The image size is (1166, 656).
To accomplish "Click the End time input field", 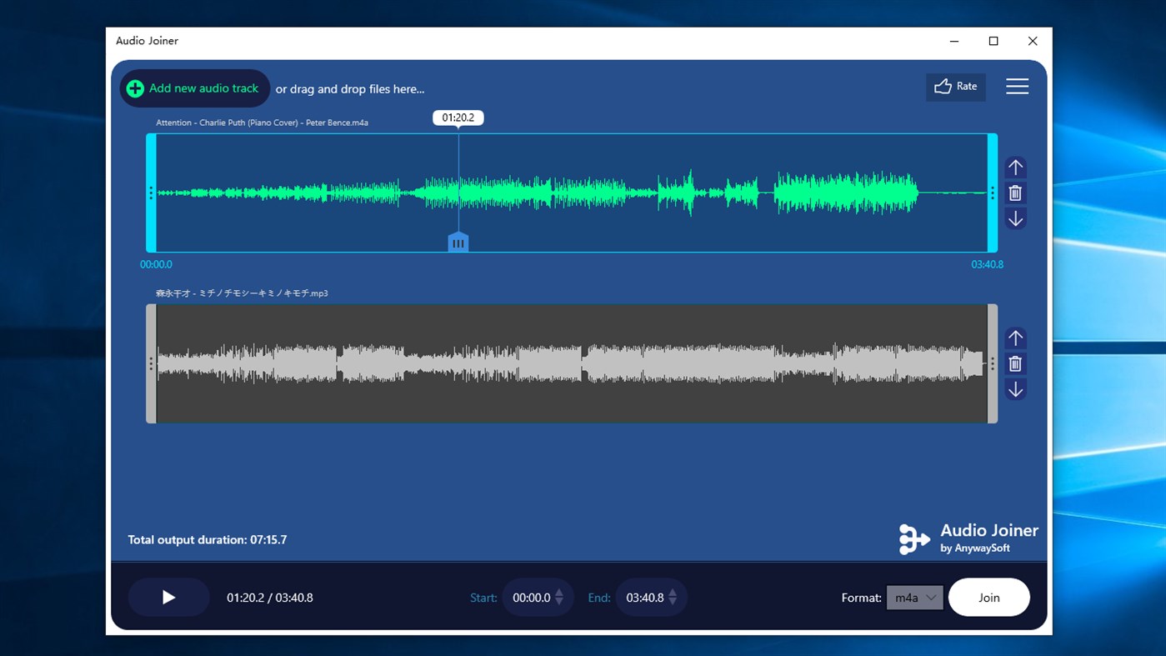I will tap(647, 597).
